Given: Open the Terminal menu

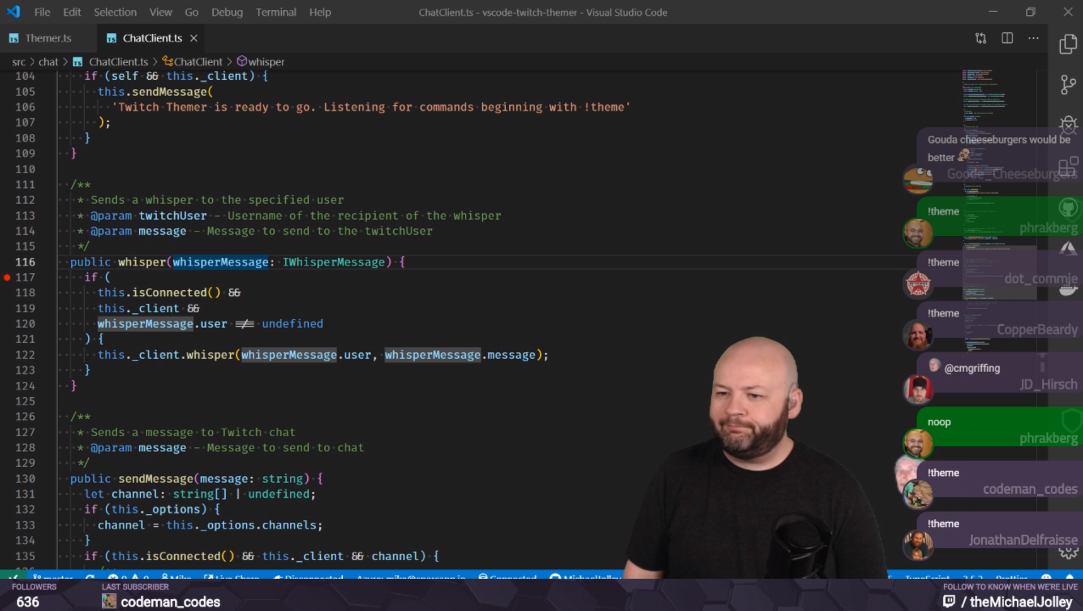Looking at the screenshot, I should pyautogui.click(x=276, y=12).
